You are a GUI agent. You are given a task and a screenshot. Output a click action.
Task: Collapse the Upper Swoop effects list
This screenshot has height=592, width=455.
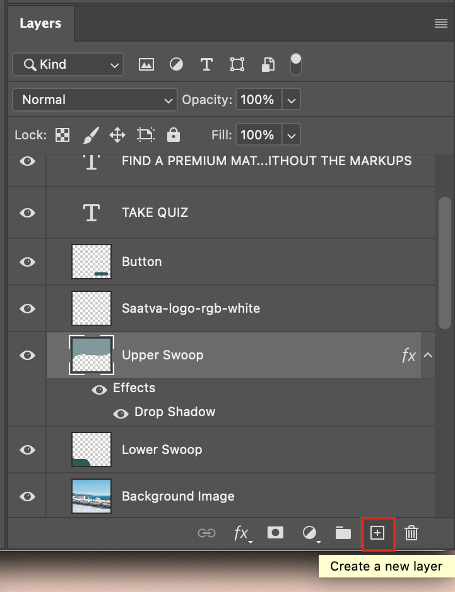click(x=428, y=355)
